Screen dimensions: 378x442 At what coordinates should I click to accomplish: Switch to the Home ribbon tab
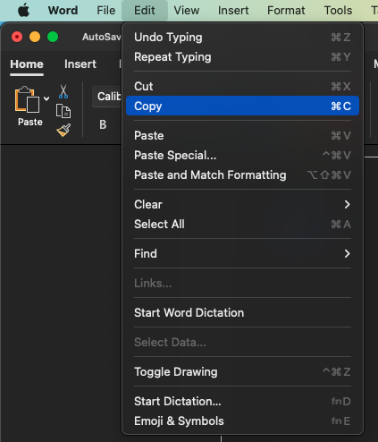coord(27,64)
